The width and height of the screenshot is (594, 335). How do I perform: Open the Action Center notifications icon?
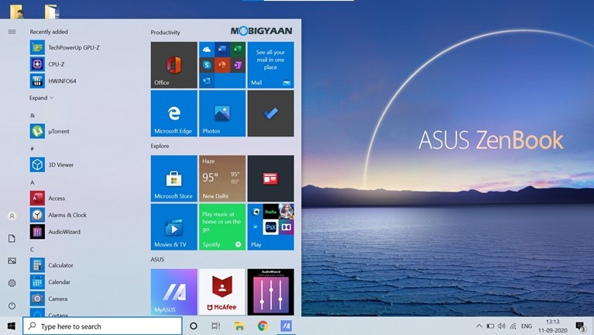click(x=580, y=326)
